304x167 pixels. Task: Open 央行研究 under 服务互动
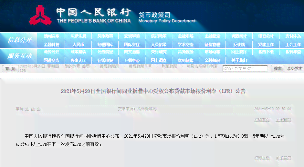159,52
